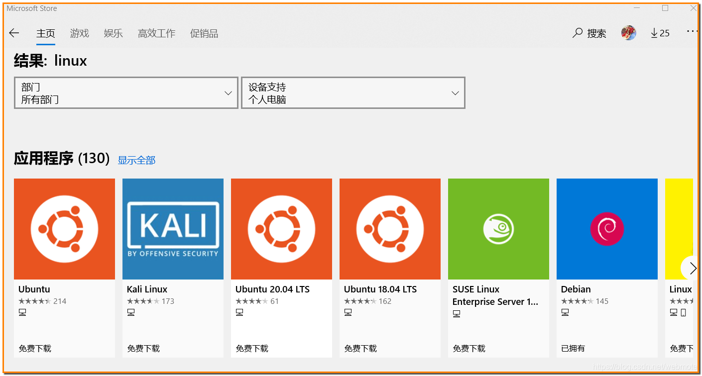Click the PC device icon under Debian
702x376 pixels.
pos(565,312)
